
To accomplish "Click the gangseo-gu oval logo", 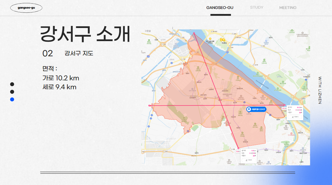I will tap(26, 8).
